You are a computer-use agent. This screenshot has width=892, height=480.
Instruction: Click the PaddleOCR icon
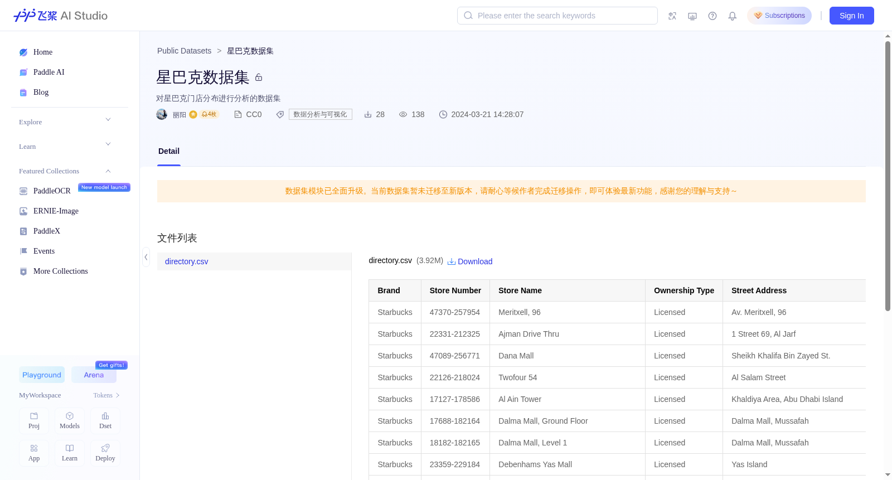[23, 191]
